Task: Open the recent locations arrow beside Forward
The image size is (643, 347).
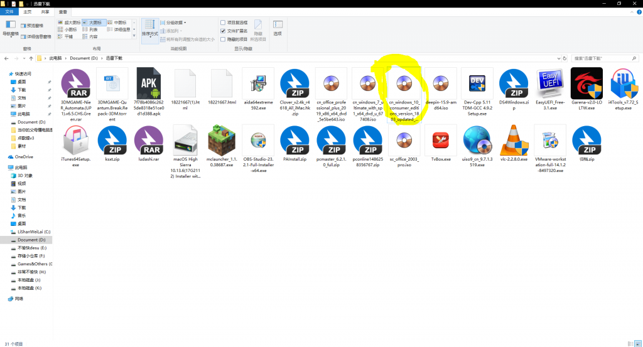Action: [x=23, y=58]
